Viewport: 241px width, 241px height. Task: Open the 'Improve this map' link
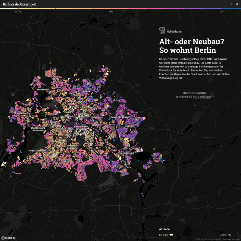click(231, 239)
